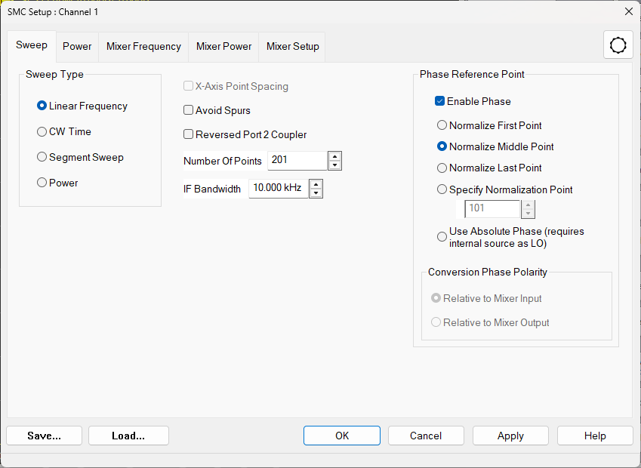This screenshot has width=641, height=468.
Task: Click the Load... button
Action: click(128, 436)
